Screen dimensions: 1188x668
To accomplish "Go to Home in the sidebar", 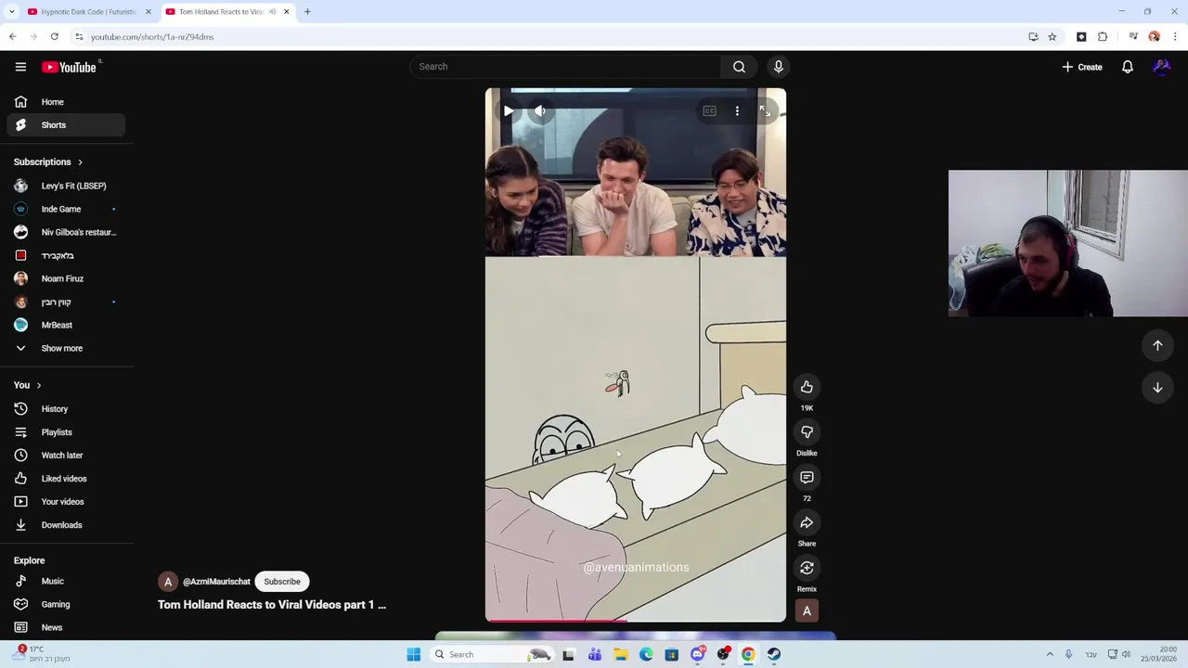I will point(66,102).
